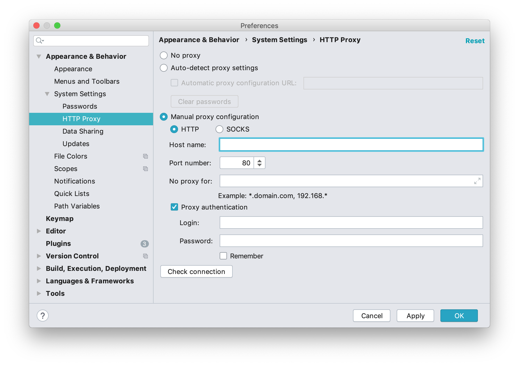Enable the No proxy radio button
The image size is (519, 366).
[x=164, y=55]
